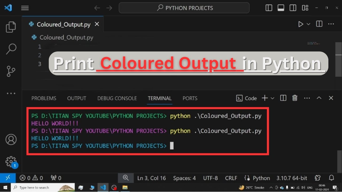The height and width of the screenshot is (192, 342).
Task: Click the Copilot status icon in status bar
Action: click(x=318, y=178)
